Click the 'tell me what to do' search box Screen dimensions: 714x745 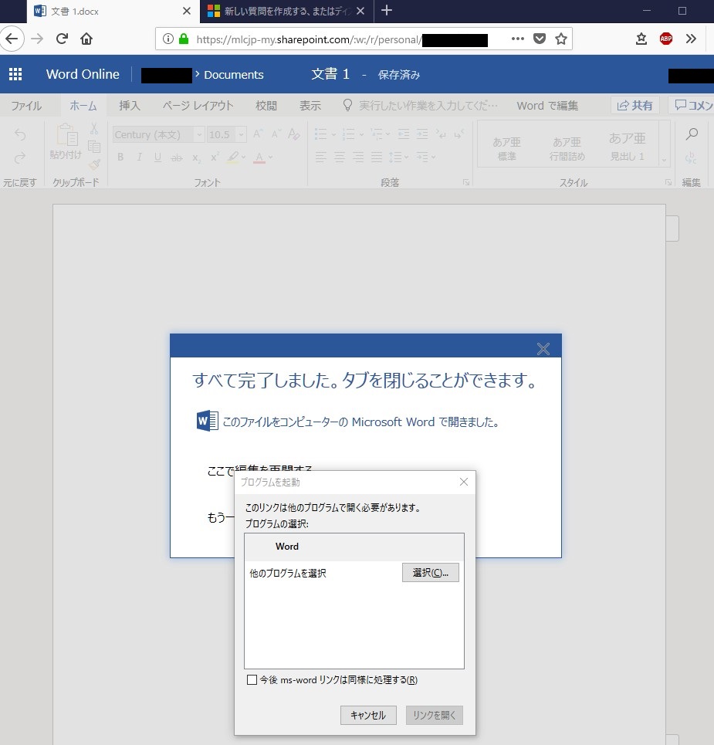[x=420, y=106]
